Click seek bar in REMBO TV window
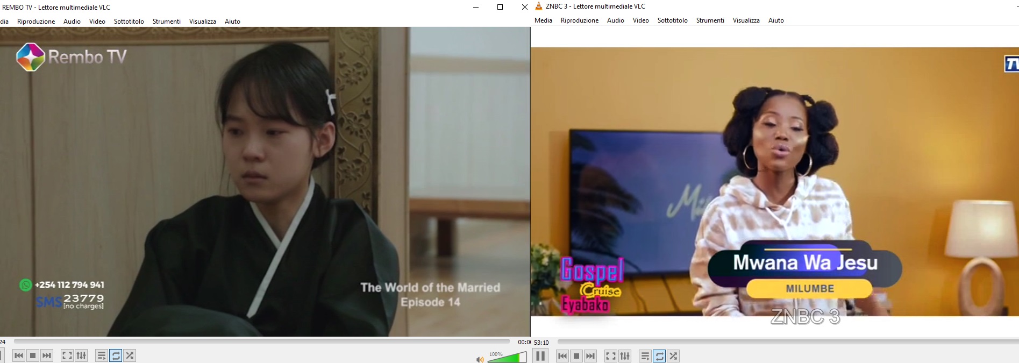1019x363 pixels. pos(261,341)
